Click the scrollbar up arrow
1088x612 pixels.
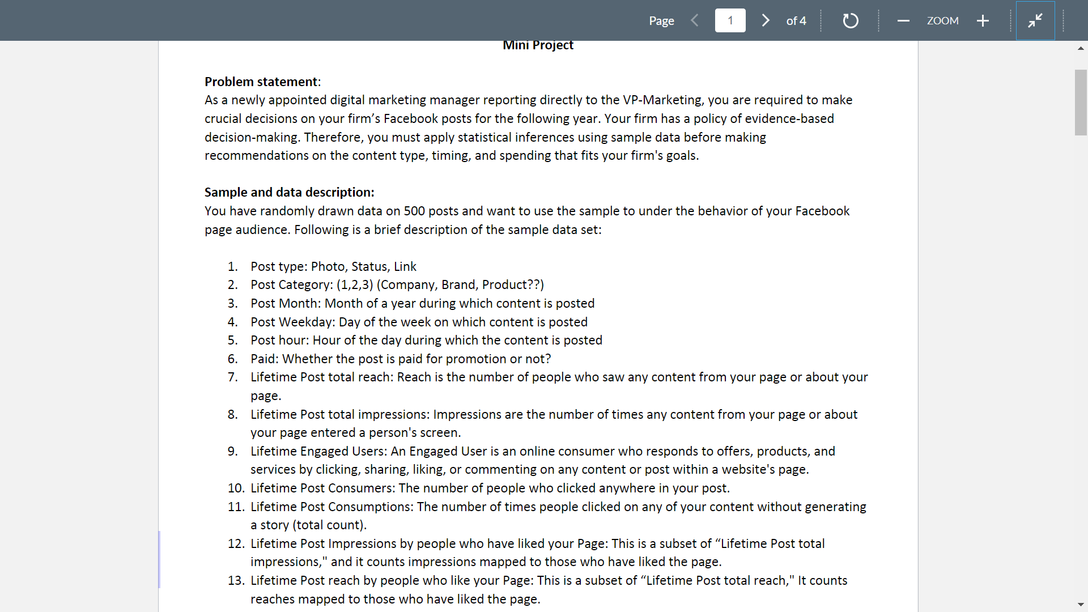(1081, 48)
